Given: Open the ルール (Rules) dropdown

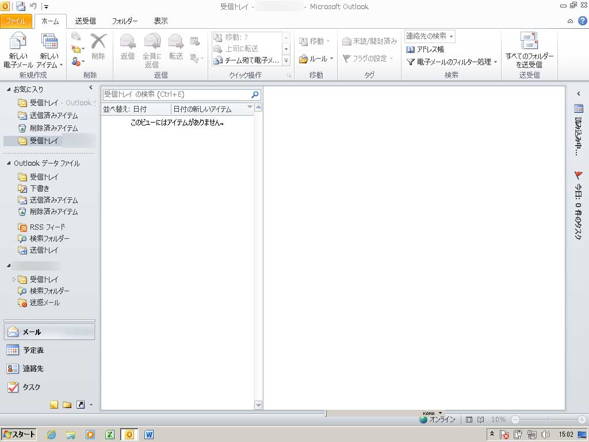Looking at the screenshot, I should click(x=316, y=59).
